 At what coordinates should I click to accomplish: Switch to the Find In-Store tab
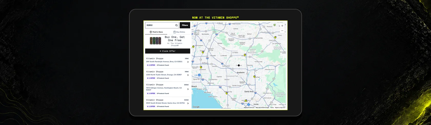(x=156, y=32)
